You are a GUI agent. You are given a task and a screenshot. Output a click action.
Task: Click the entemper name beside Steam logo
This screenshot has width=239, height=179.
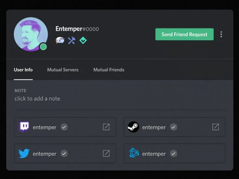[154, 127]
